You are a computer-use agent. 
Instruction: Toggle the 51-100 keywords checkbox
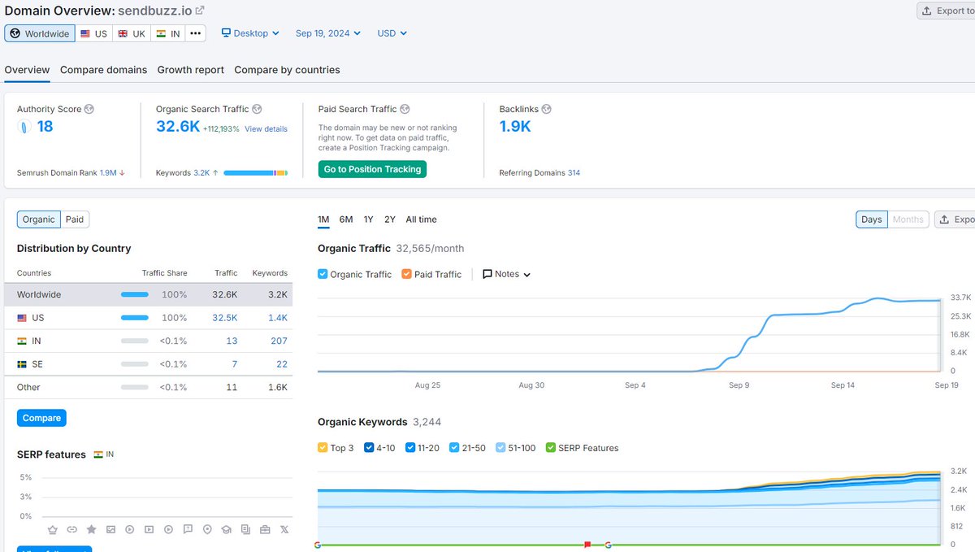(x=500, y=448)
